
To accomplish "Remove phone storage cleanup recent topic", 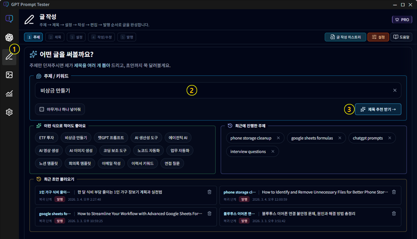I will [278, 138].
